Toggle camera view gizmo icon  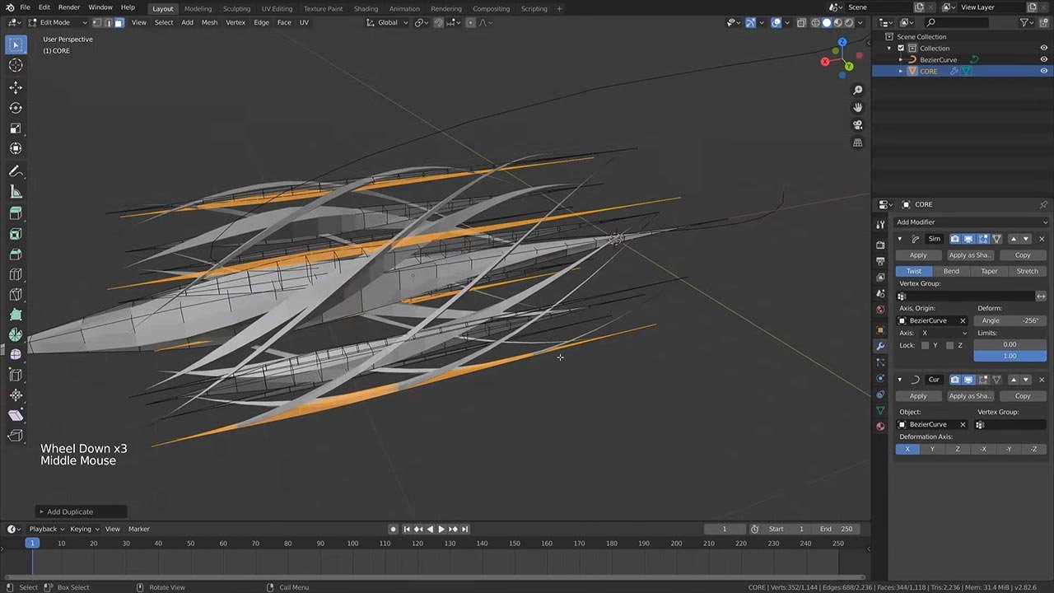(x=857, y=125)
